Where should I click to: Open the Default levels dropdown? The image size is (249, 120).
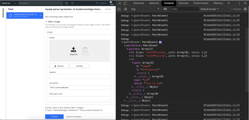point(209,9)
